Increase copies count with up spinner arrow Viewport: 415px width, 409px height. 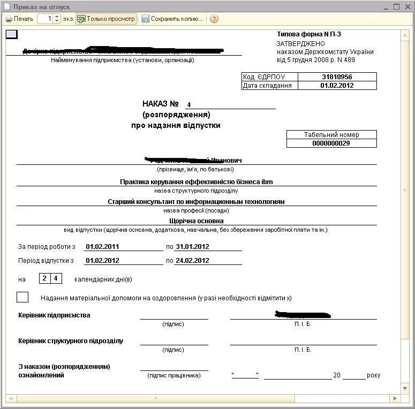57,17
